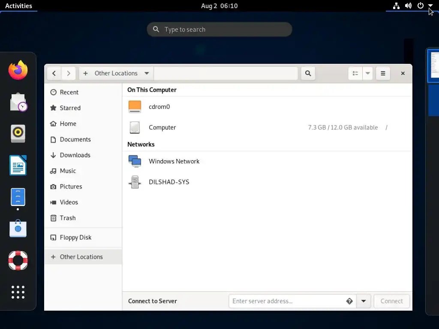Click the DILSHAD-SYS server icon
This screenshot has height=329, width=439.
pyautogui.click(x=135, y=182)
